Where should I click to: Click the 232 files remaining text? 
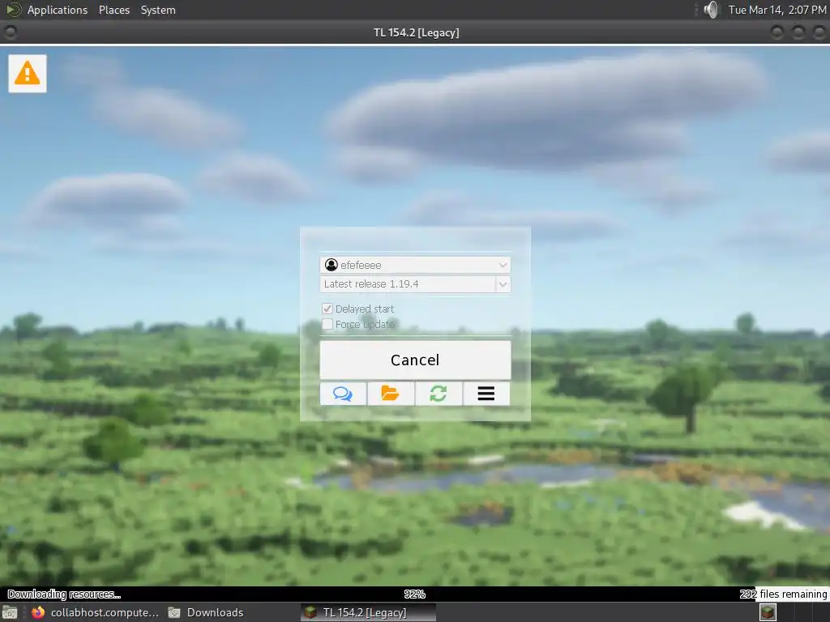(x=784, y=594)
